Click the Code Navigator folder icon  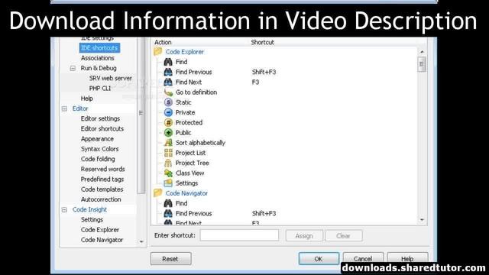tap(158, 193)
